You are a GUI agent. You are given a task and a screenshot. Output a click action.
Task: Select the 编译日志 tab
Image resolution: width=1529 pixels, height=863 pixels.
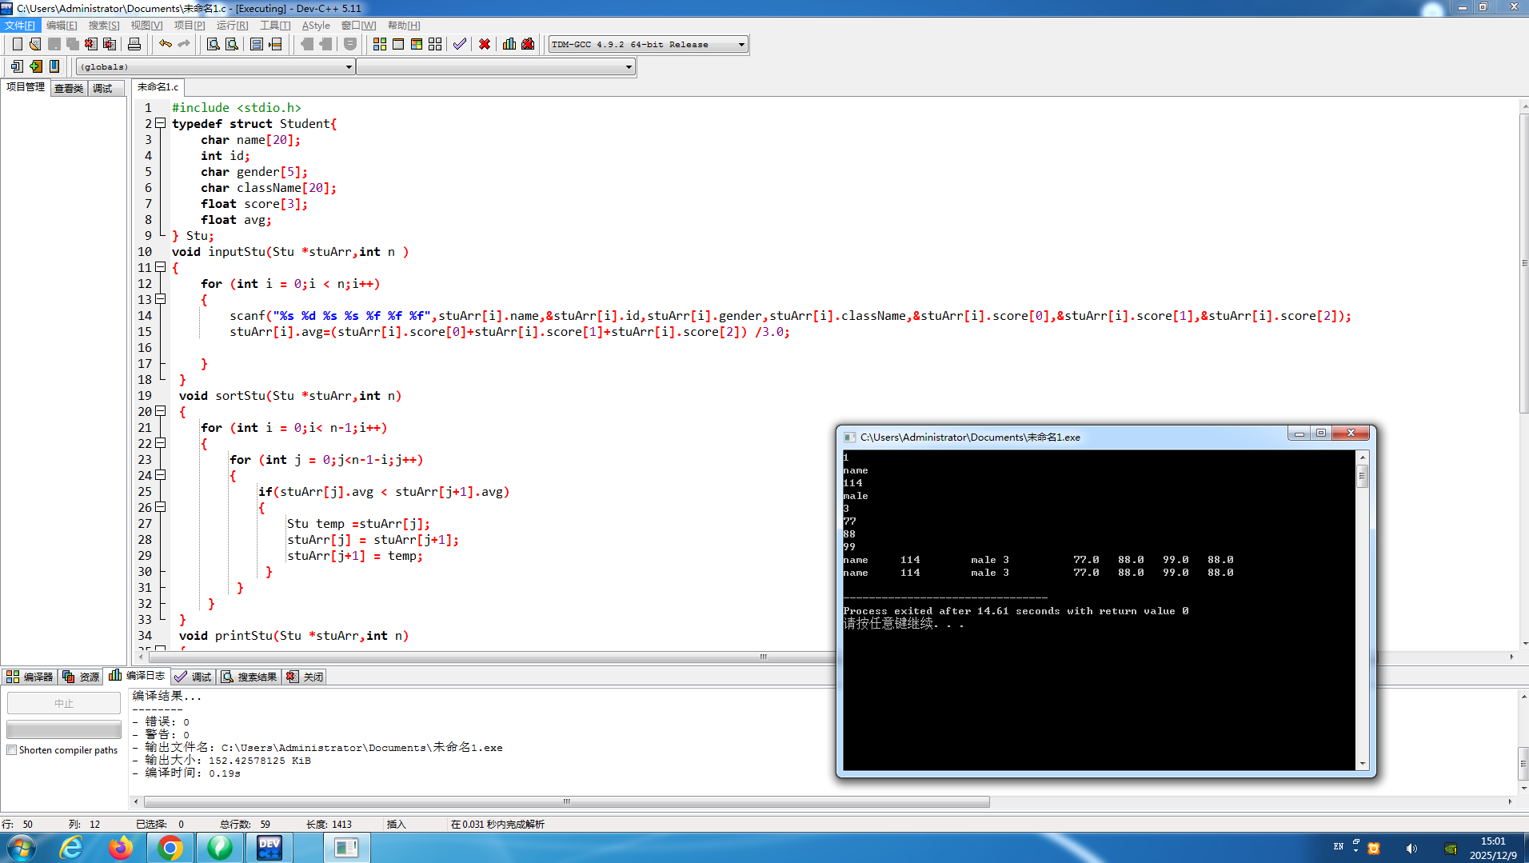[x=138, y=676]
